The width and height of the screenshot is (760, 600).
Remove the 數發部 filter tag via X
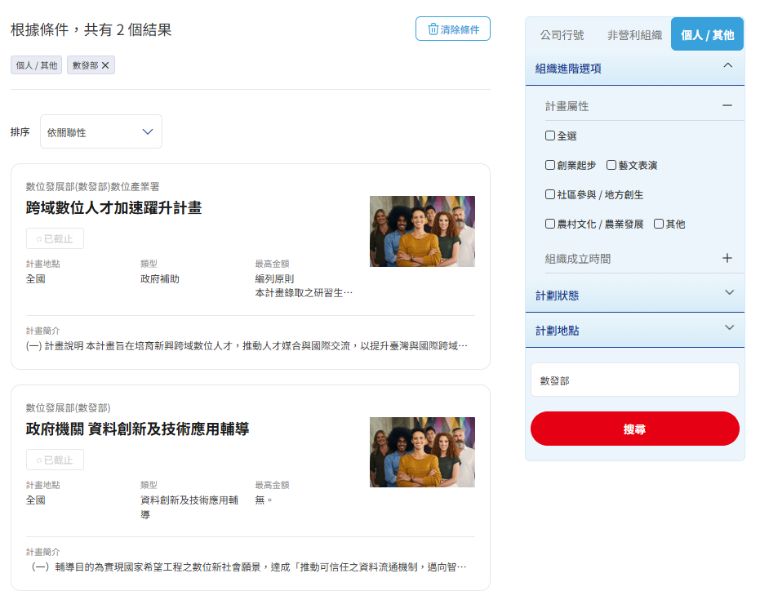click(105, 65)
